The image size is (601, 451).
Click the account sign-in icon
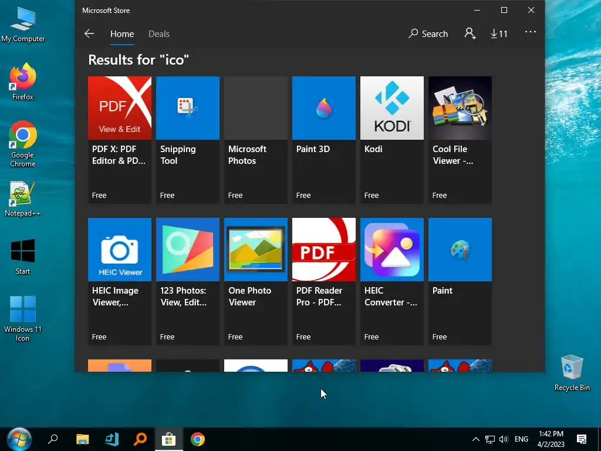[470, 33]
